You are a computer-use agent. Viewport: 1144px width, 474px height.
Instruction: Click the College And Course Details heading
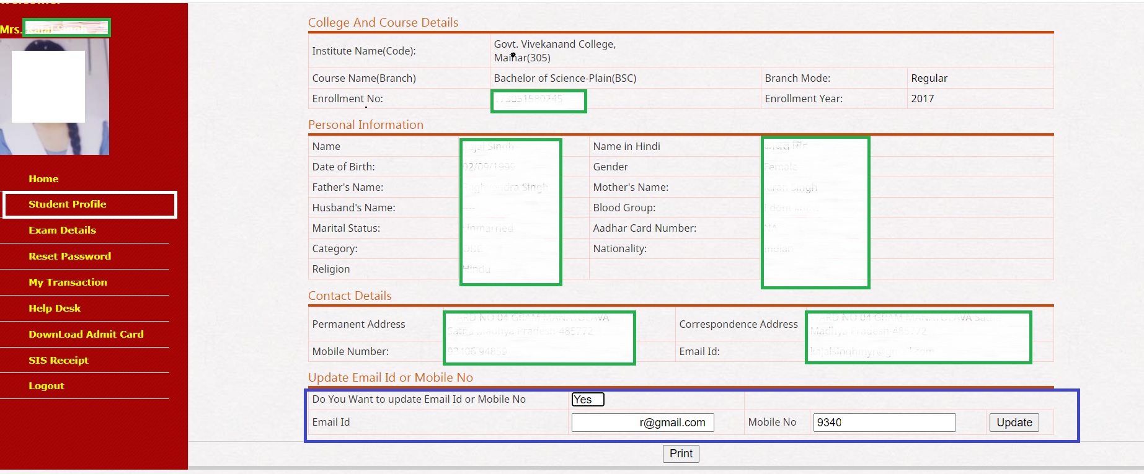tap(383, 23)
